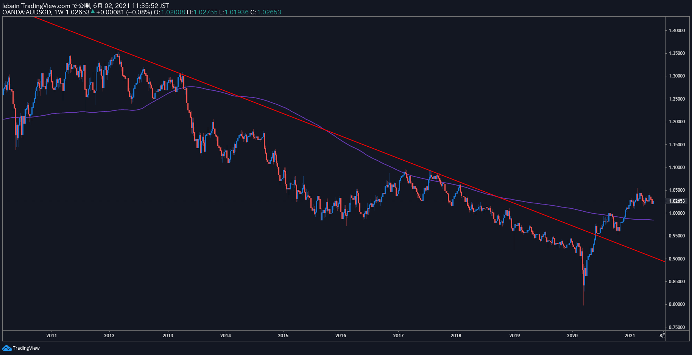Click the +0.00081 (+0.08%) change value
The height and width of the screenshot is (355, 692).
coord(124,12)
